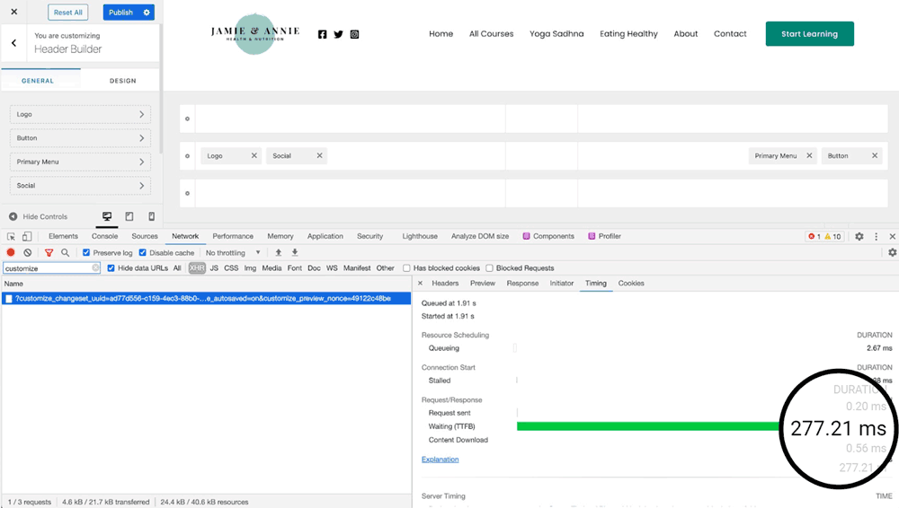Switch to mobile preview device icon
The height and width of the screenshot is (508, 899).
tap(151, 216)
